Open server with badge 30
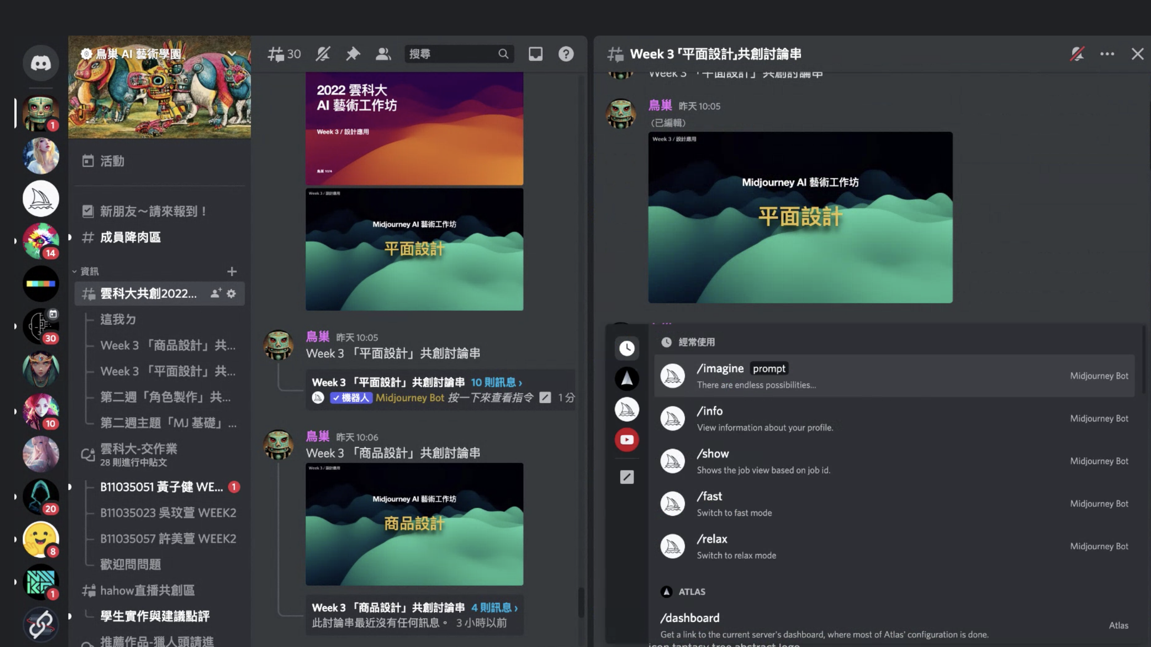Screen dimensions: 1151x647 pyautogui.click(x=41, y=326)
